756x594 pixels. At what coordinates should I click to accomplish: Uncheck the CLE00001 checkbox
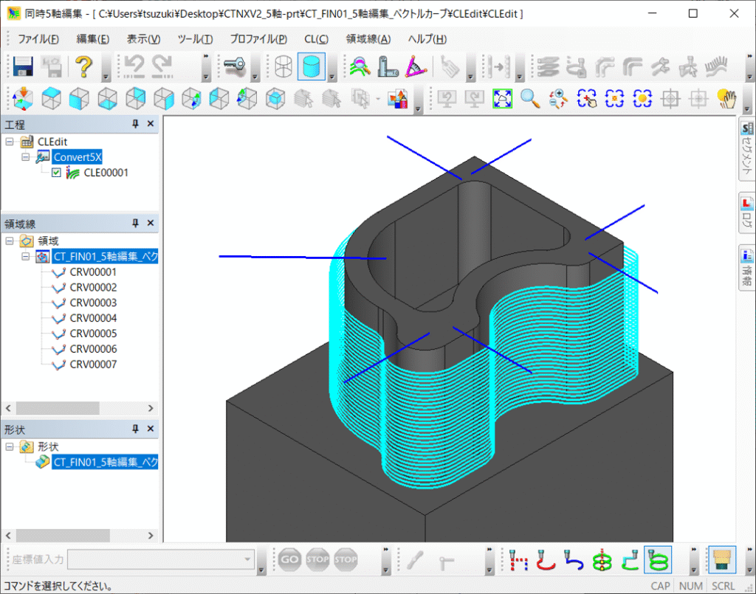coord(56,173)
